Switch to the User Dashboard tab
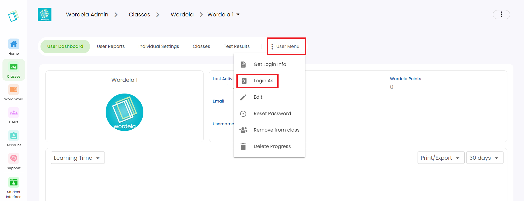524x201 pixels. [x=65, y=46]
